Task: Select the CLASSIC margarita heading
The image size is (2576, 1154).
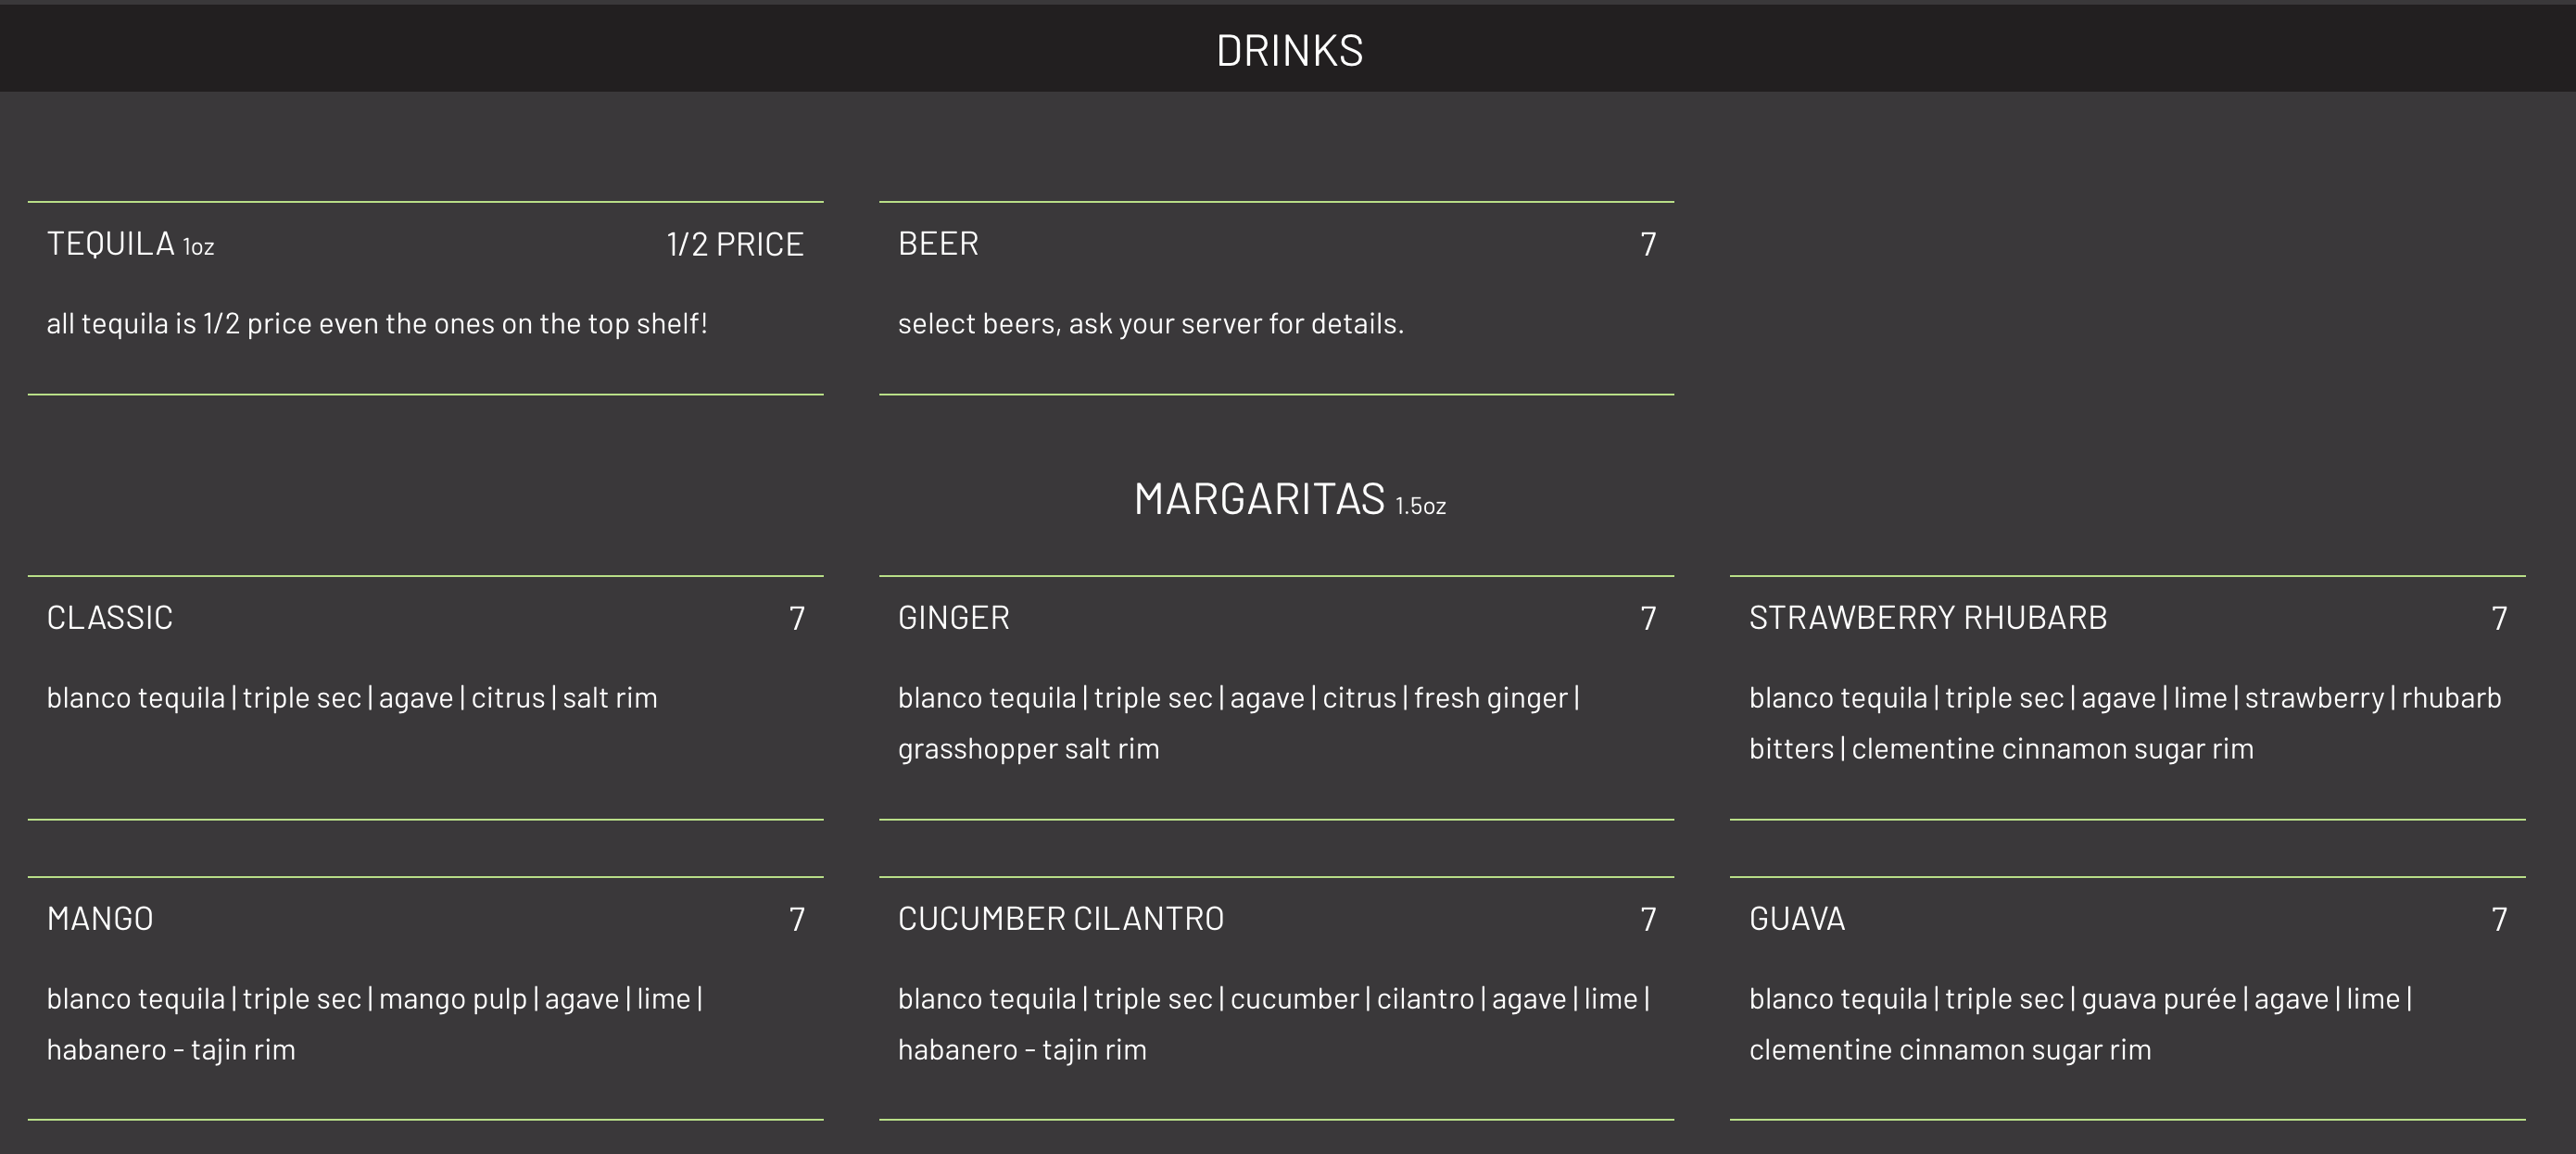Action: coord(110,618)
